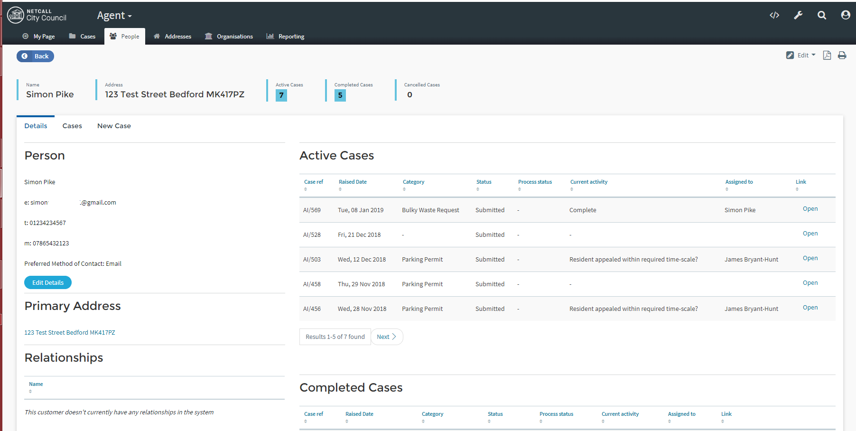The width and height of the screenshot is (856, 431).
Task: Sort Completed Cases by Link column
Action: (x=726, y=417)
